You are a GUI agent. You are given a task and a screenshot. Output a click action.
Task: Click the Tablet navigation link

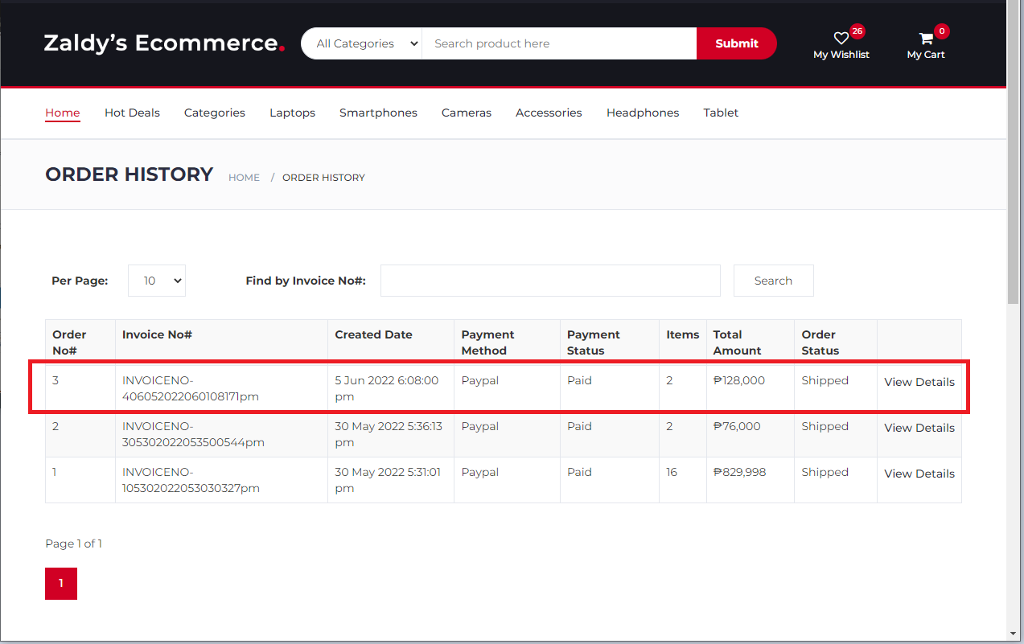[x=720, y=113]
